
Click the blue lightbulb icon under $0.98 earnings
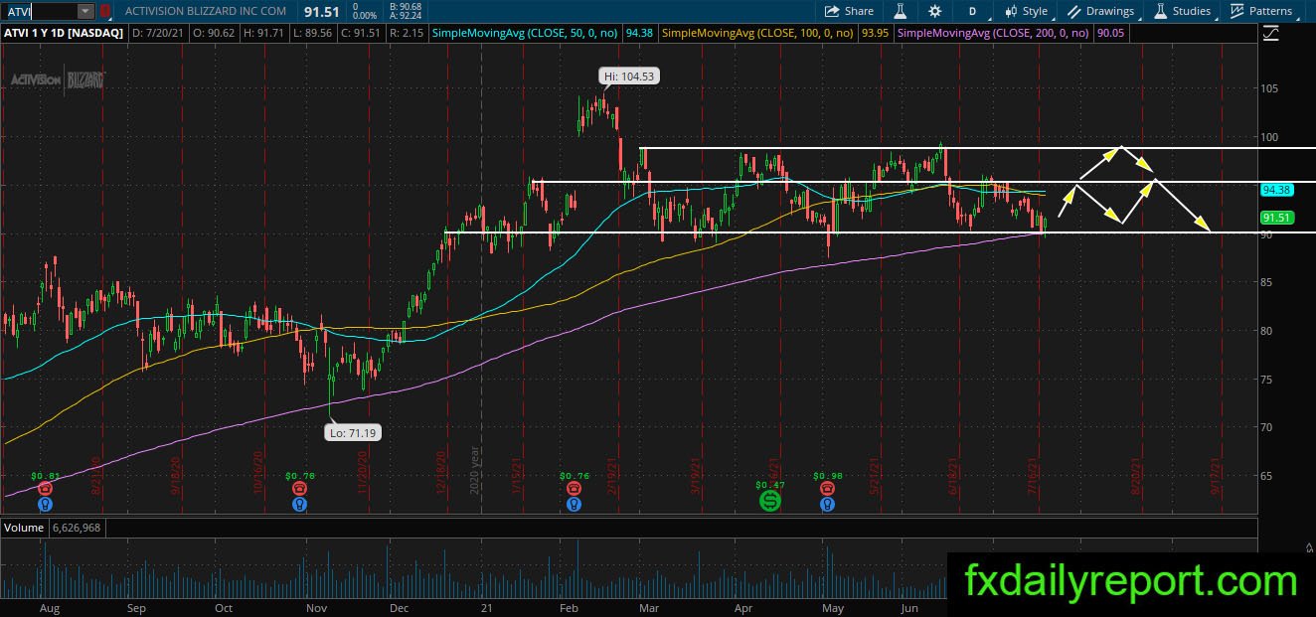click(x=827, y=505)
